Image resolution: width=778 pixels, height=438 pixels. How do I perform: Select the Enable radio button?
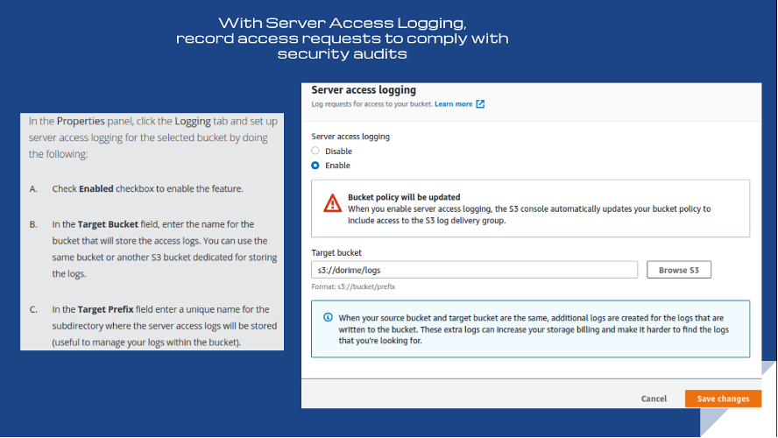(x=316, y=166)
